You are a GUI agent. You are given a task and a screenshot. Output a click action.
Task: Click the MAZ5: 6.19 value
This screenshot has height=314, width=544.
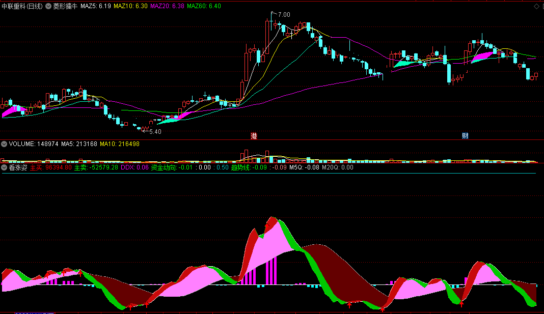click(x=96, y=6)
